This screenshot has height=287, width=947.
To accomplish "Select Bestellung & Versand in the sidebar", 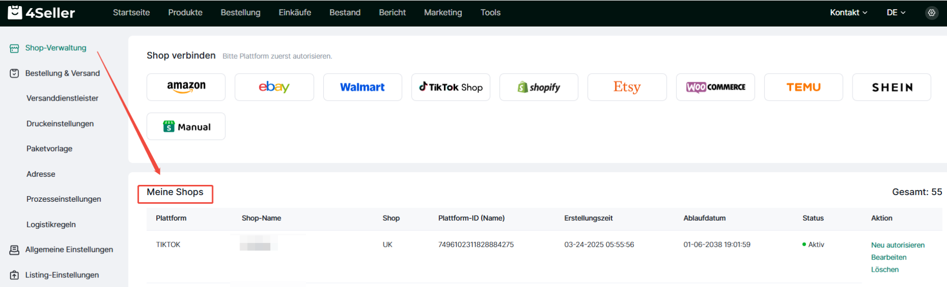I will tap(62, 74).
